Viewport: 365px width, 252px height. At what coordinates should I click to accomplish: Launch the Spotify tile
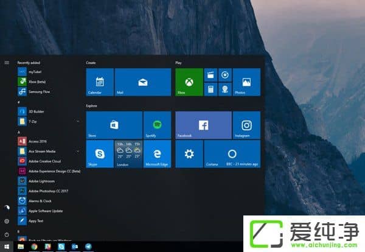pyautogui.click(x=158, y=125)
